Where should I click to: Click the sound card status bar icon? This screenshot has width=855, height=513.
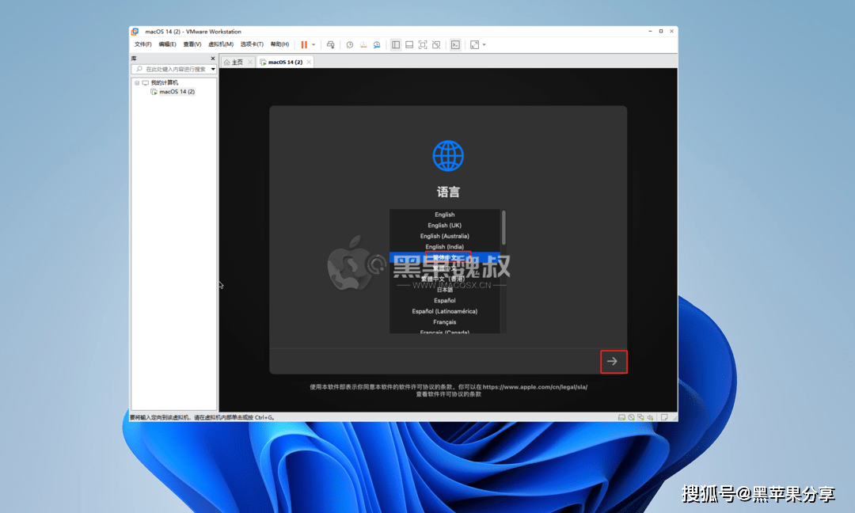point(650,417)
